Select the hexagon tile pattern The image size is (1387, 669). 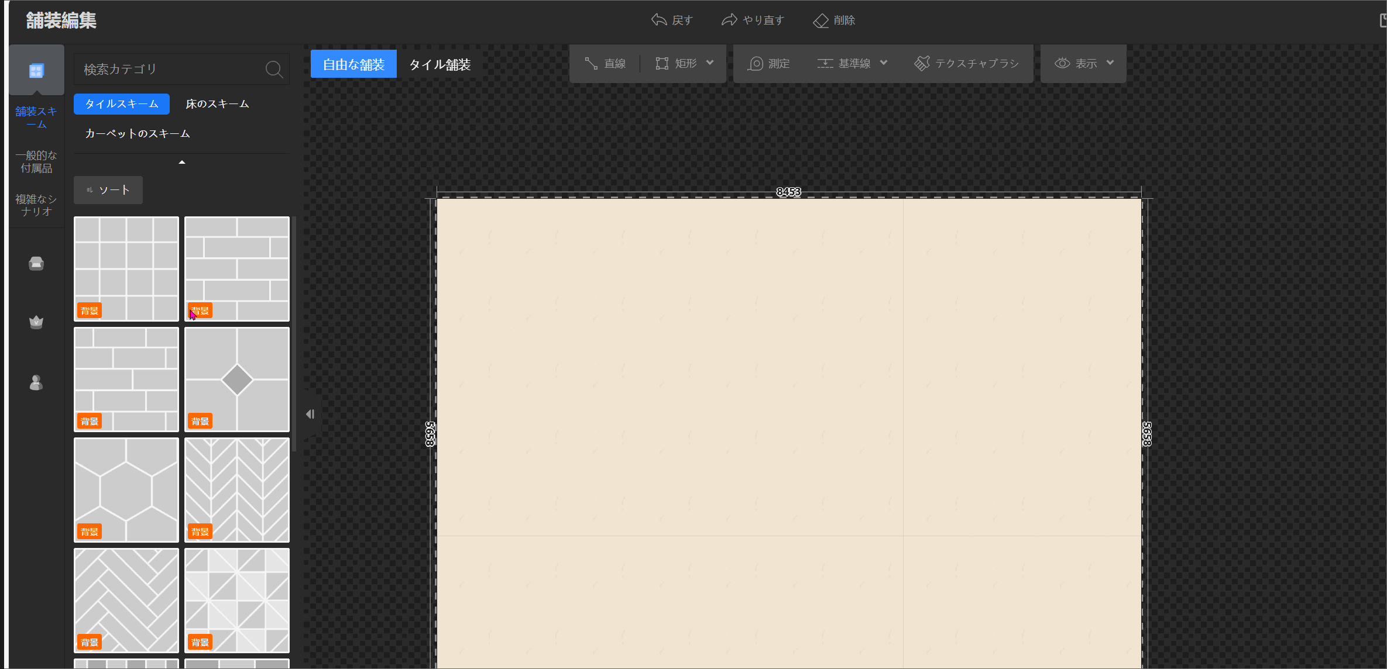pos(126,490)
